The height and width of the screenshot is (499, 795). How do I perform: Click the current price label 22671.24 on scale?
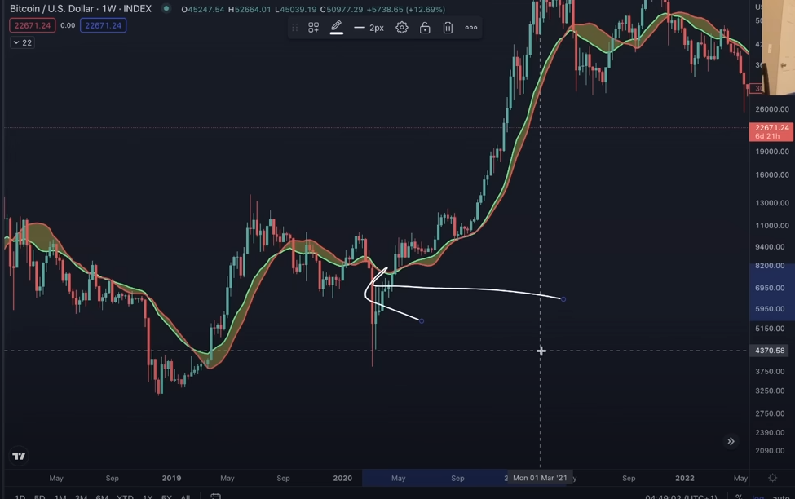coord(771,131)
